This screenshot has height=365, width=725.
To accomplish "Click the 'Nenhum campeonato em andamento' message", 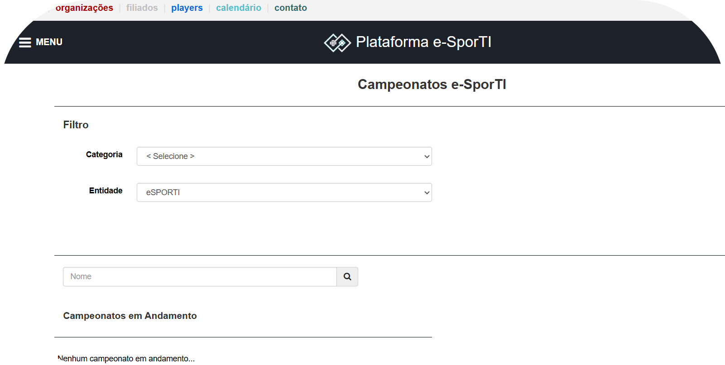I will (x=126, y=359).
